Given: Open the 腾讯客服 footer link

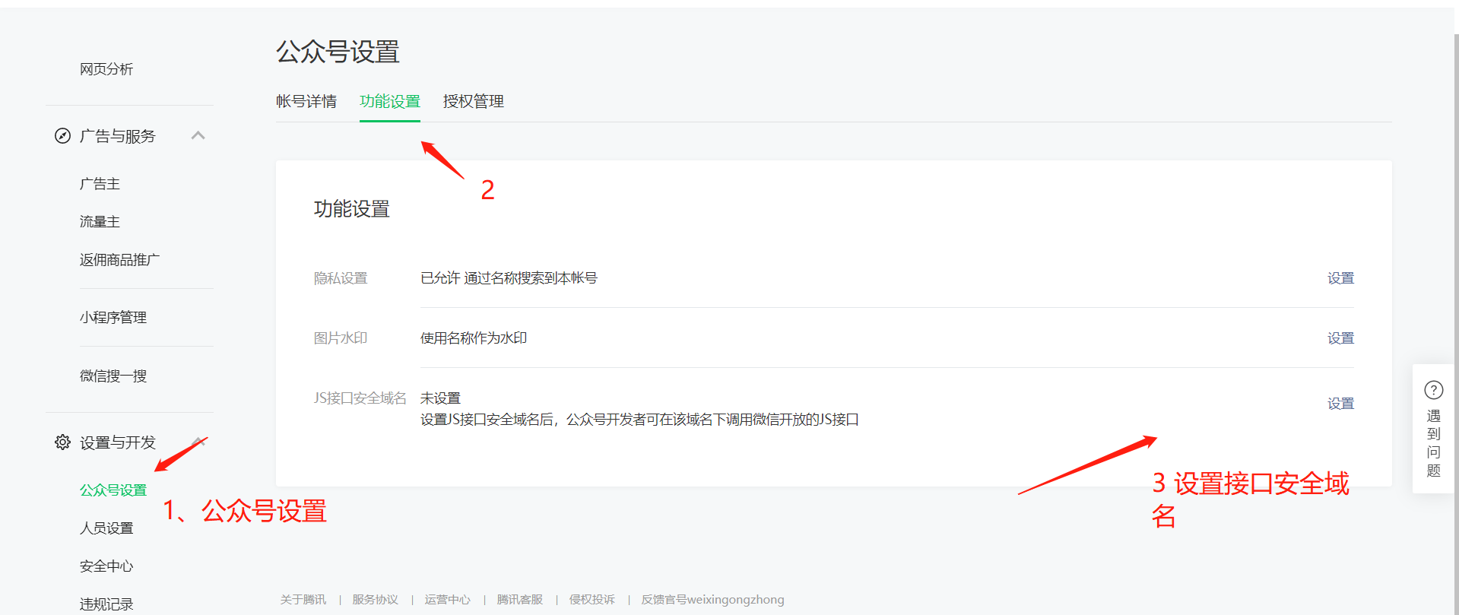Looking at the screenshot, I should click(520, 600).
